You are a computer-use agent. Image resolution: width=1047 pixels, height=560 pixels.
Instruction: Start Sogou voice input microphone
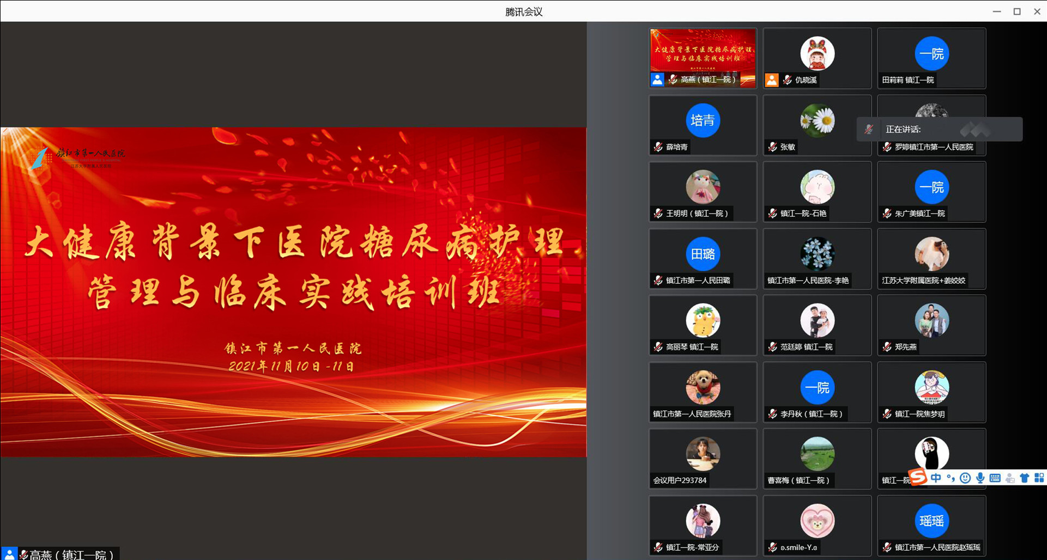980,478
